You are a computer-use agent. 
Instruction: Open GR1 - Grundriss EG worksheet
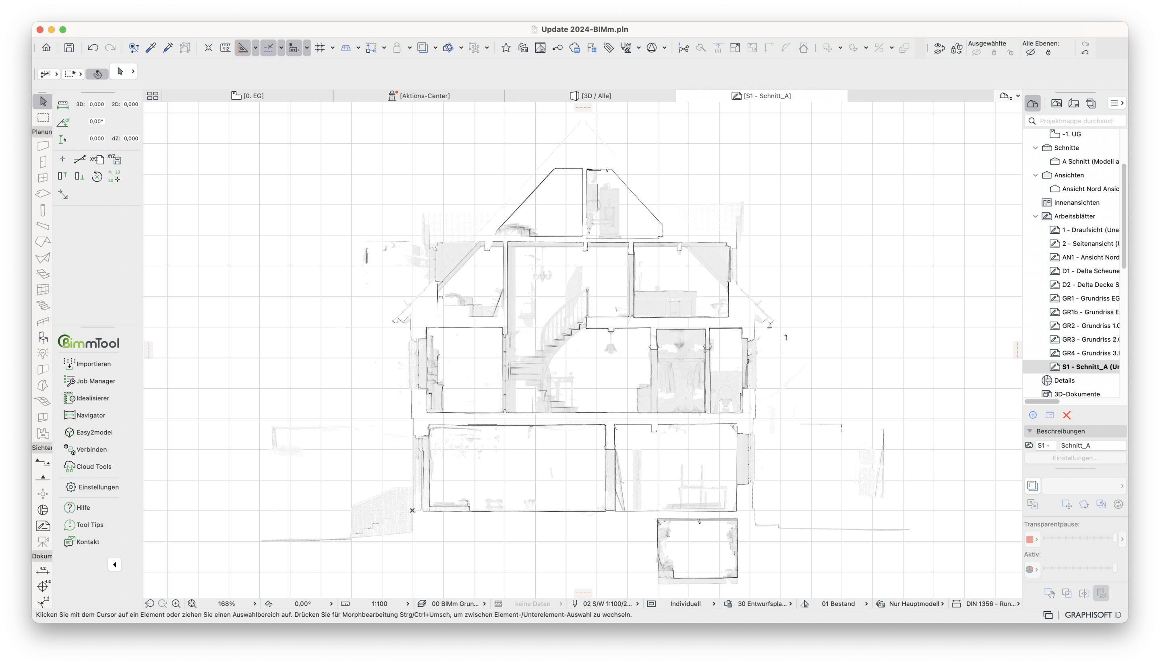[1084, 298]
